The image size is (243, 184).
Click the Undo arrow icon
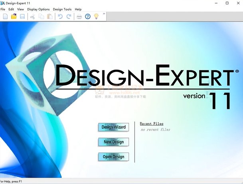pos(60,16)
